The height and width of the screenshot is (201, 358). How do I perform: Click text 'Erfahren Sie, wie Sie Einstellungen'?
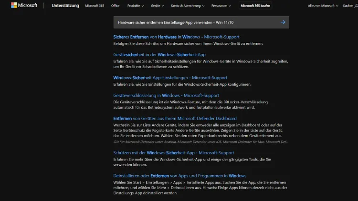(141, 84)
